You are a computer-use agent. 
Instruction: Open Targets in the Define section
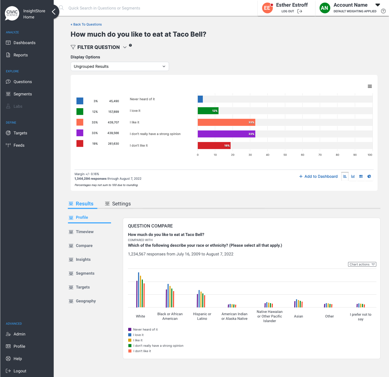coord(17,133)
